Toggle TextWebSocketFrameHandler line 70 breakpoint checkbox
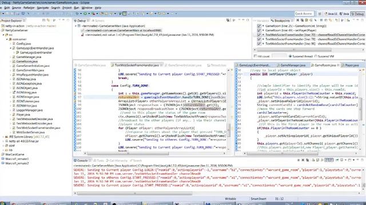Screen dimensions: 366x205 pos(259,35)
